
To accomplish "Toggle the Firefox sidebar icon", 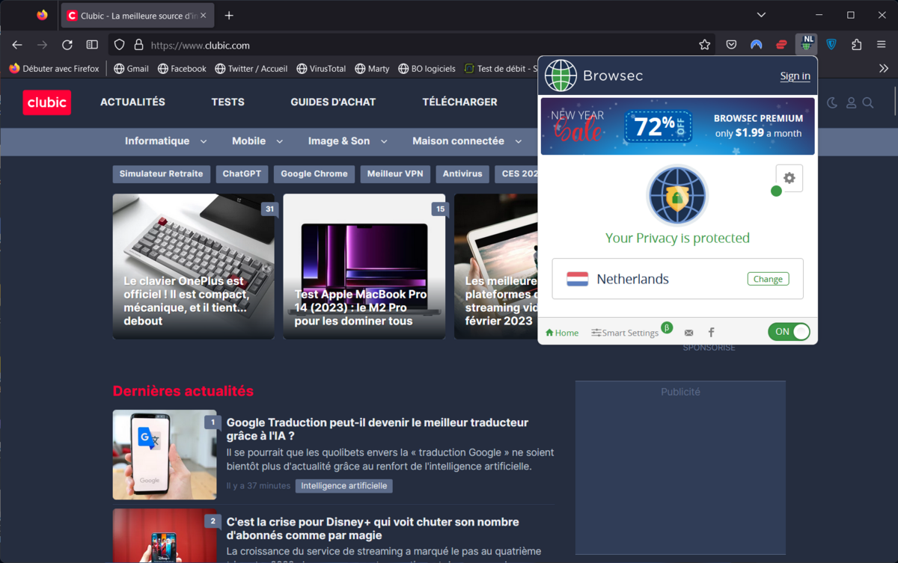I will click(x=92, y=45).
